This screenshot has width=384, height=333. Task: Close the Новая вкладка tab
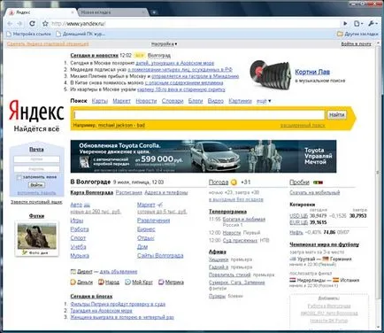(143, 12)
